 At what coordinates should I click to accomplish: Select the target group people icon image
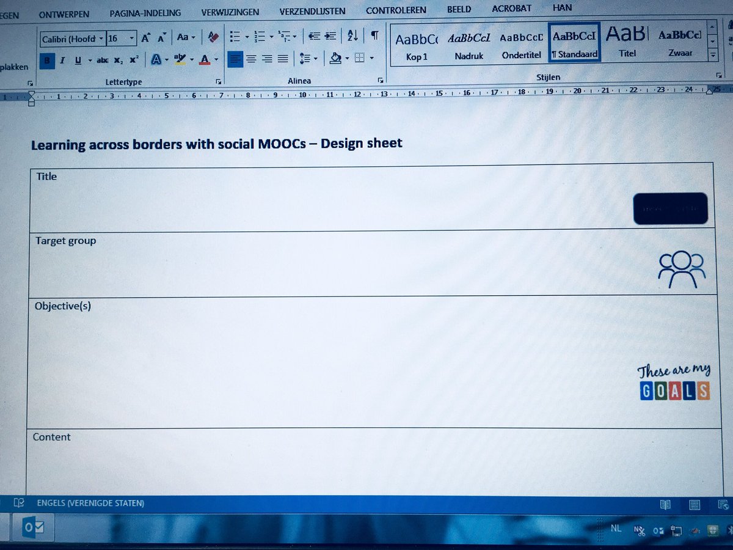682,269
